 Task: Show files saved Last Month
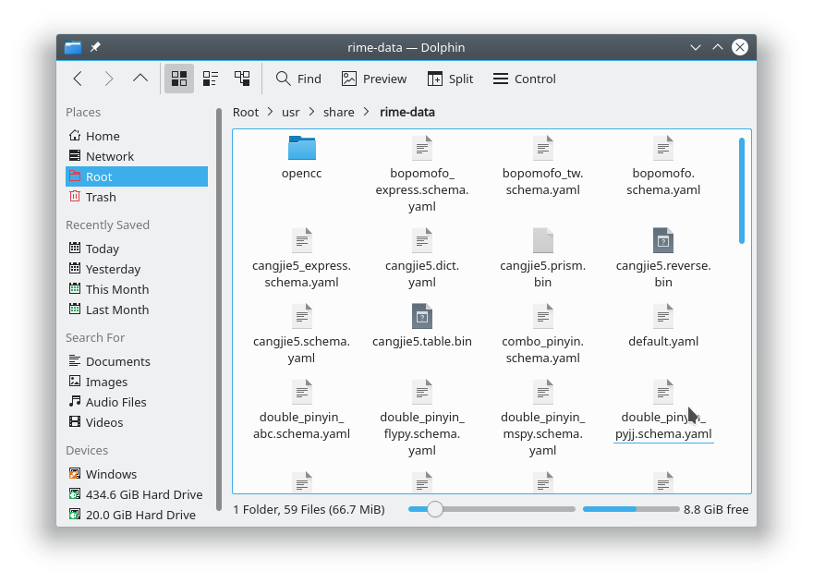137,310
